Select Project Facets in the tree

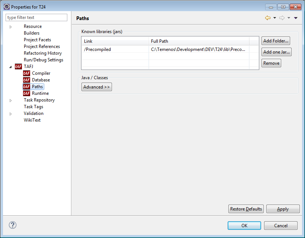[x=37, y=40]
